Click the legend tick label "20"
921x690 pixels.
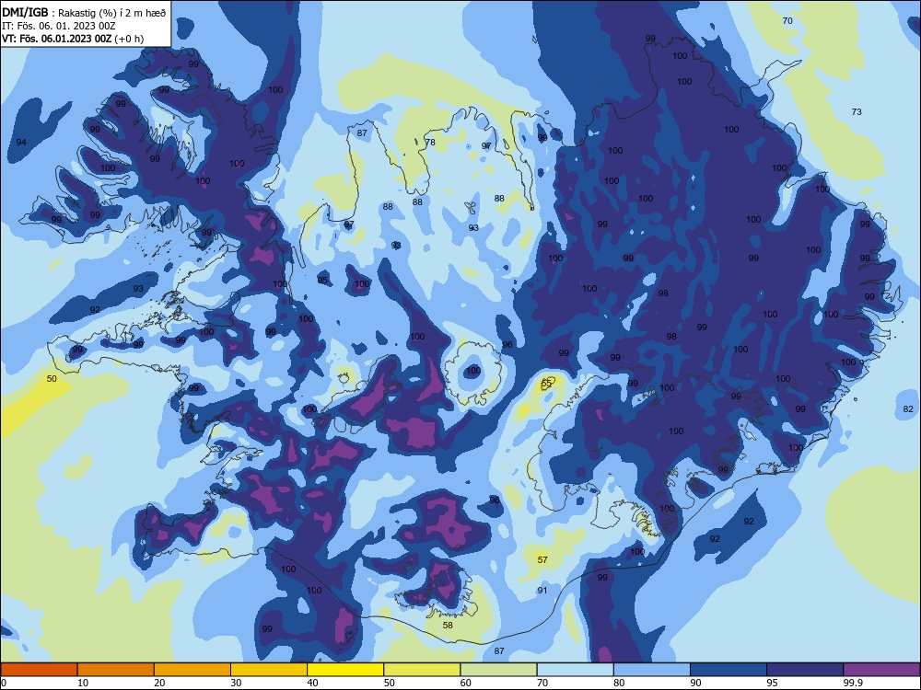point(159,683)
